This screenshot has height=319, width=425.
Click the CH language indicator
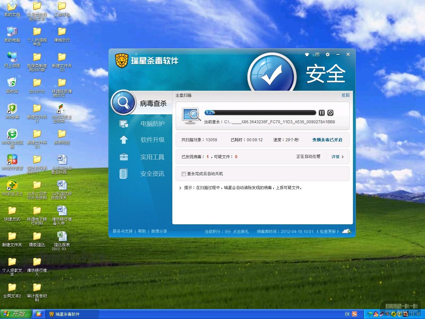pyautogui.click(x=347, y=314)
